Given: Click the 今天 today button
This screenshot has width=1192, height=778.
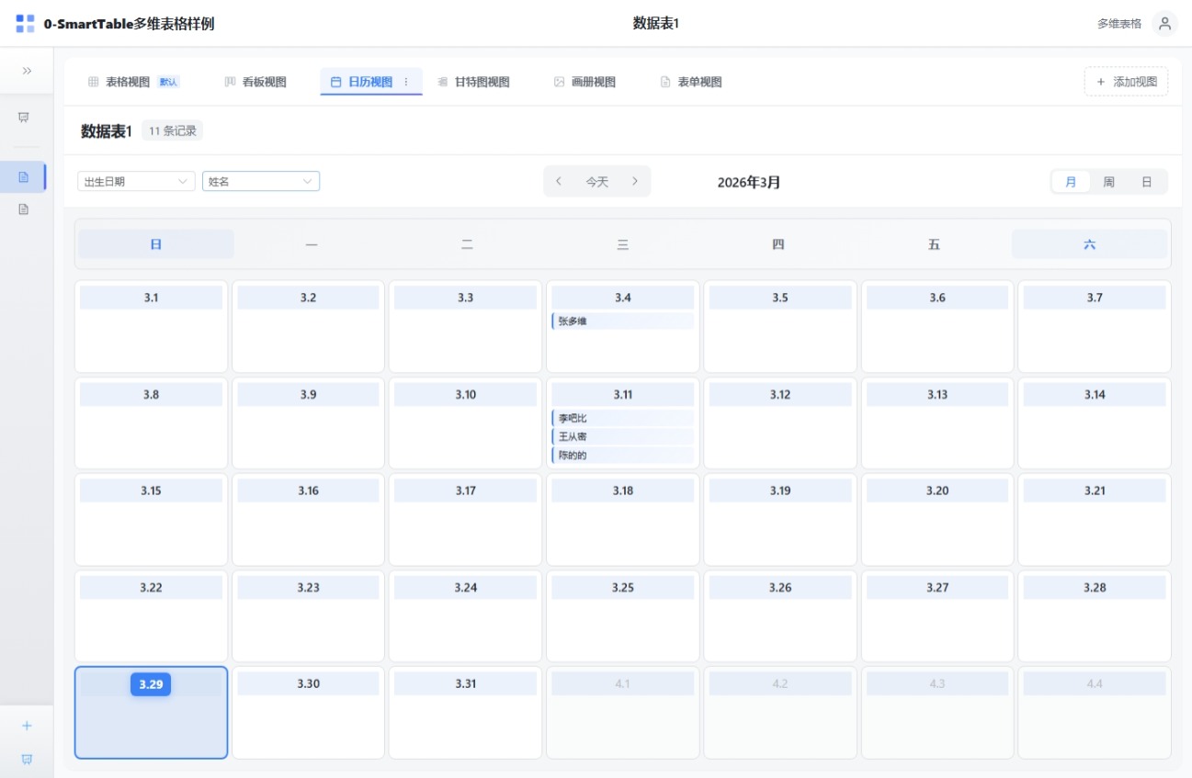Looking at the screenshot, I should [x=597, y=182].
